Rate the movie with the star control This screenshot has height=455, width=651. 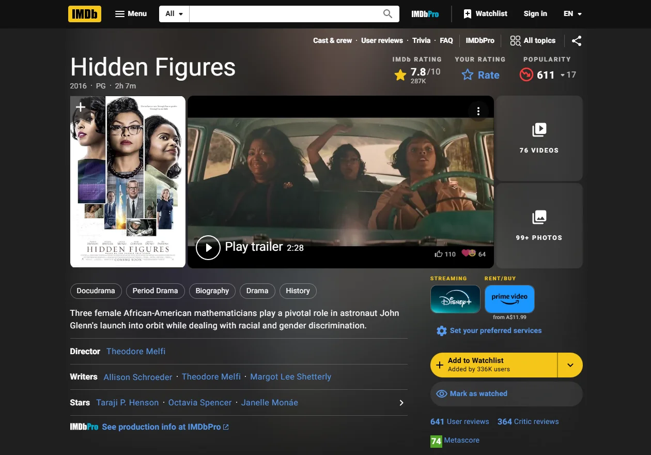pos(480,75)
